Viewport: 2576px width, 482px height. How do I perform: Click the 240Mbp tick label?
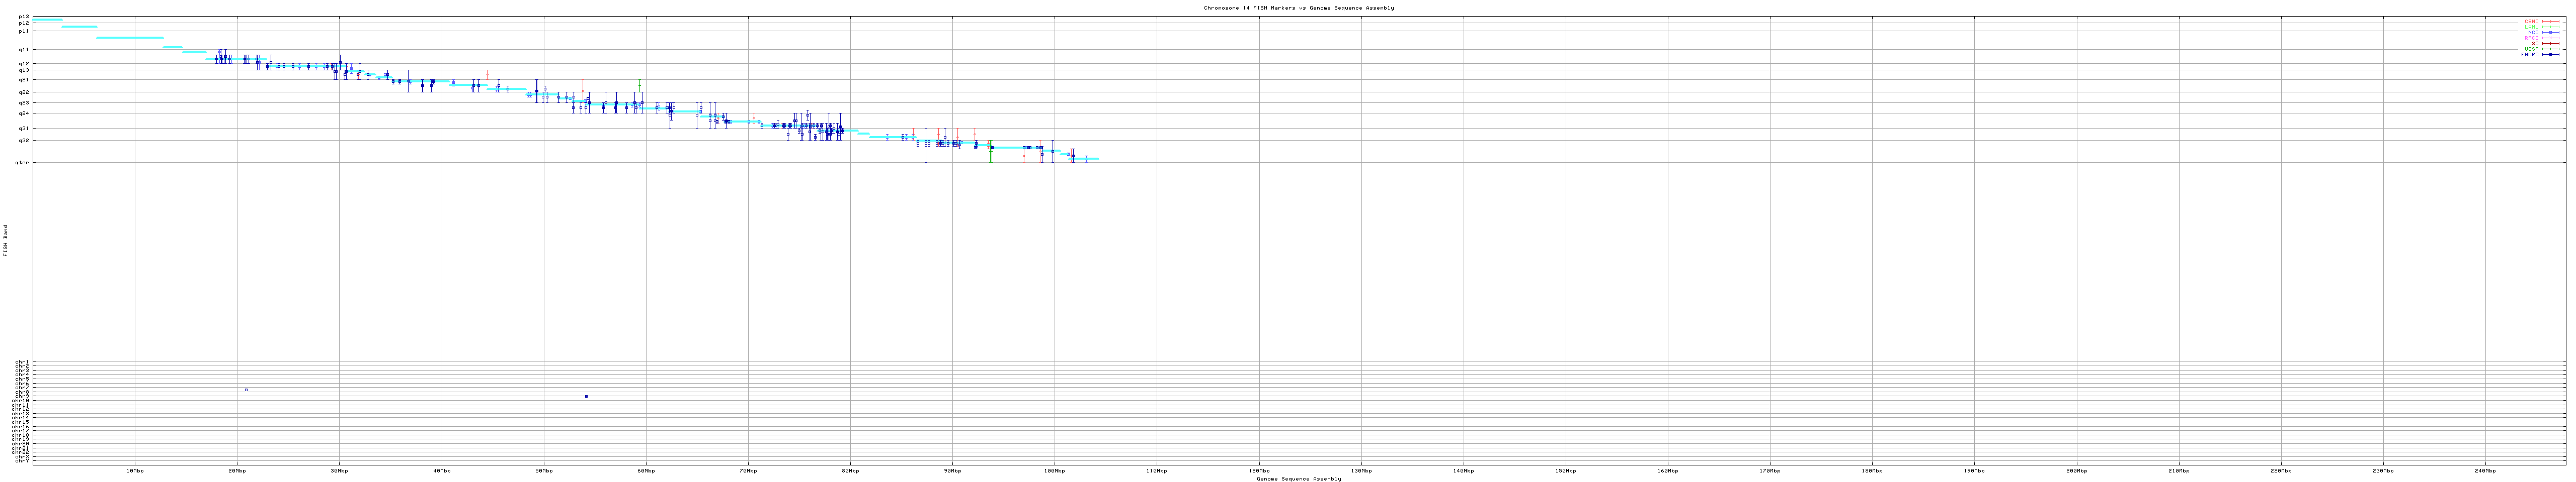[2485, 470]
